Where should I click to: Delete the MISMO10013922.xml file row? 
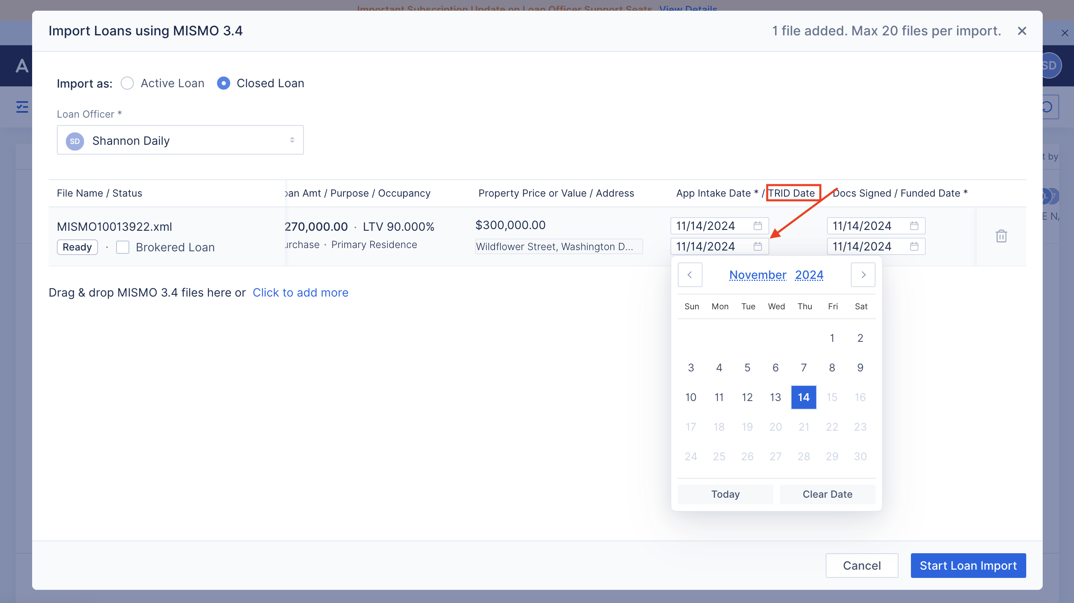[1001, 236]
